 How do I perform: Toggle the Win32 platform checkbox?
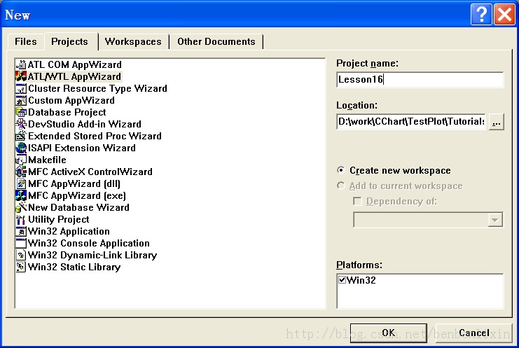(x=342, y=280)
